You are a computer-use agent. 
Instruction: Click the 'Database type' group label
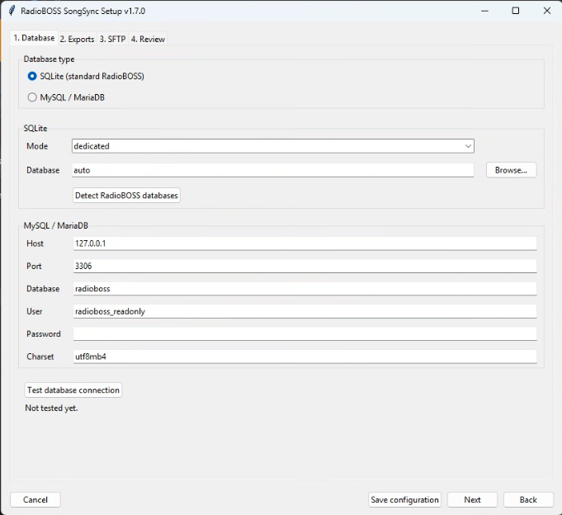click(x=50, y=59)
